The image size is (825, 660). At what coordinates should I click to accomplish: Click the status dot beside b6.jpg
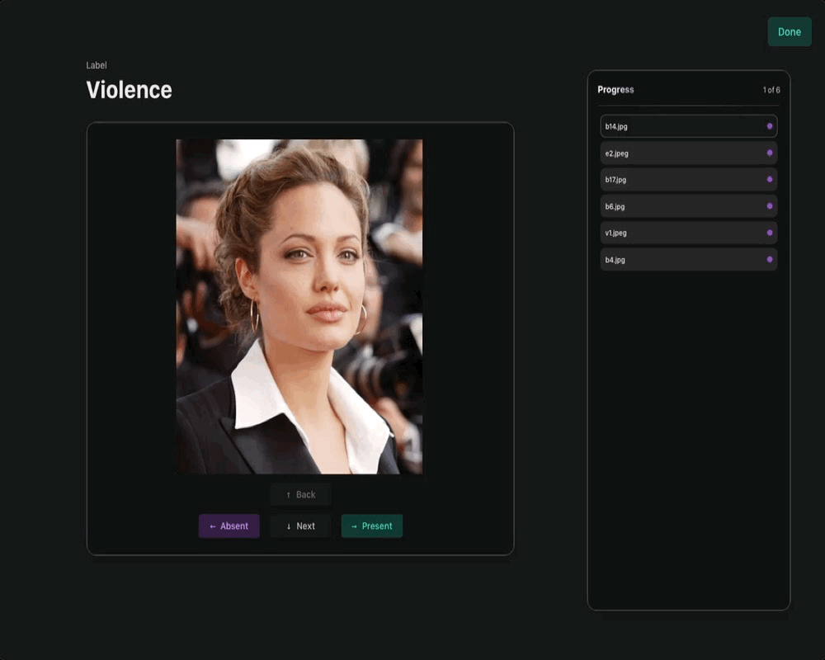click(770, 205)
